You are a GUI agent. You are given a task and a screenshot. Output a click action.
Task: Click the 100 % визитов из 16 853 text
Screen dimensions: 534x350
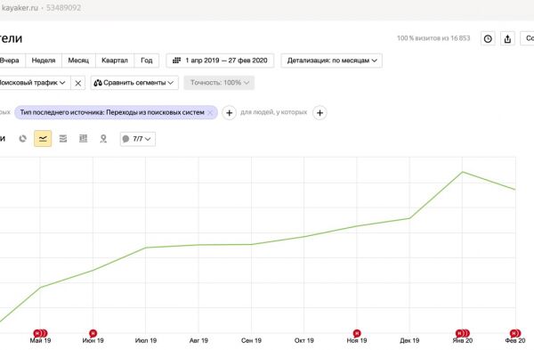[433, 38]
